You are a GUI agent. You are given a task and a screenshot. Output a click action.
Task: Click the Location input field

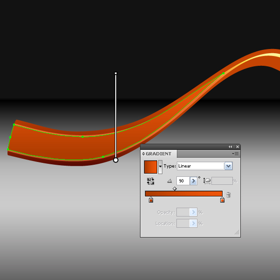coord(183,224)
